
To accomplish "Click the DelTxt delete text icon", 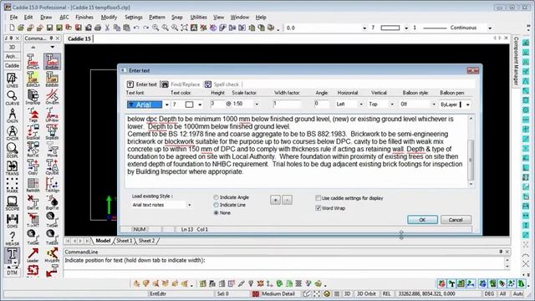I will [x=33, y=202].
